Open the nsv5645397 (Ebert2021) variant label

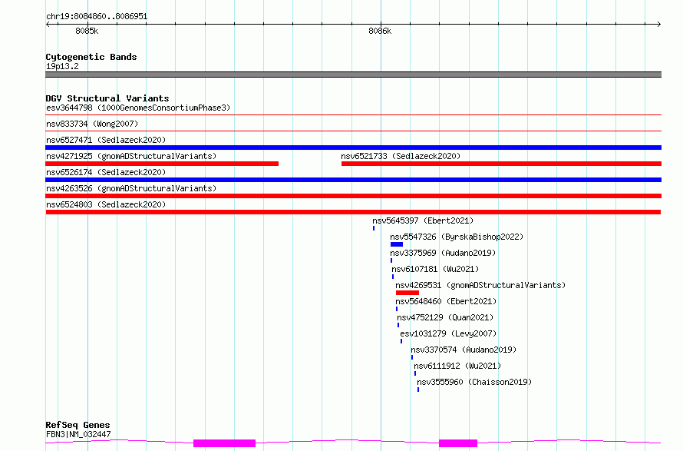[x=423, y=221]
